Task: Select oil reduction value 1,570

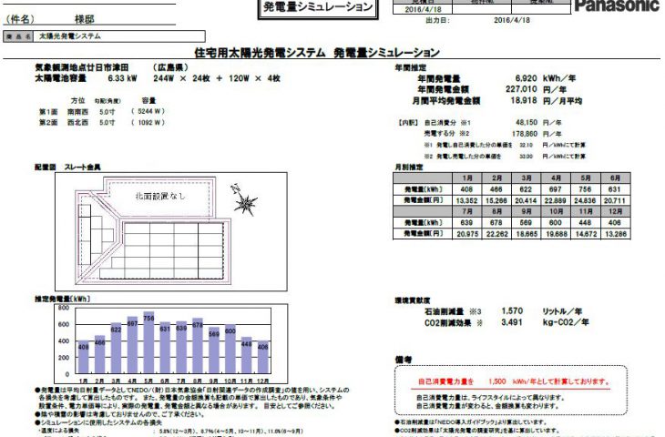Action: (x=512, y=311)
